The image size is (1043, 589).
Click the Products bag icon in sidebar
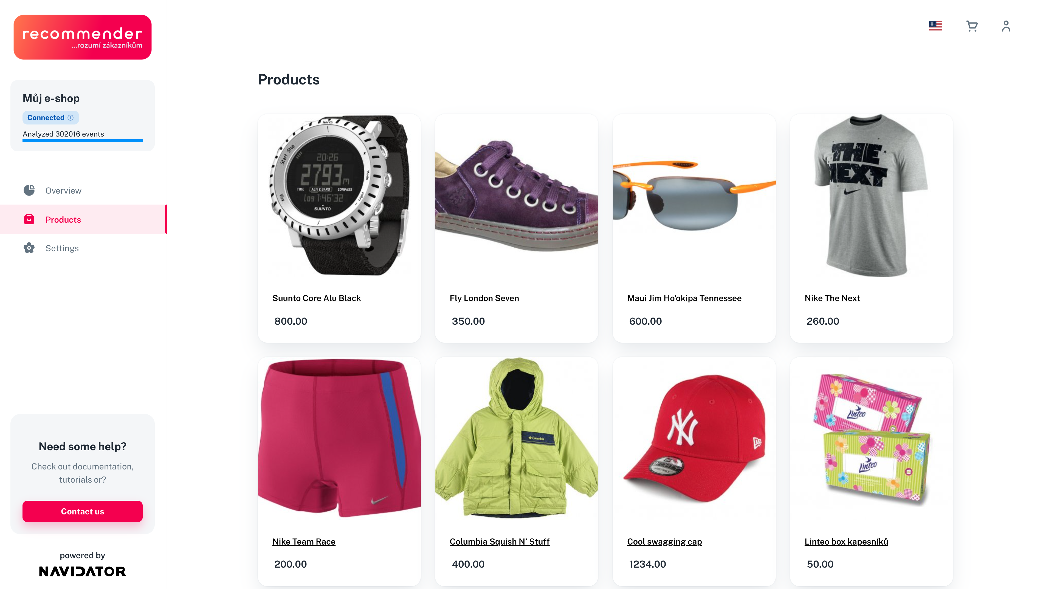click(x=29, y=219)
